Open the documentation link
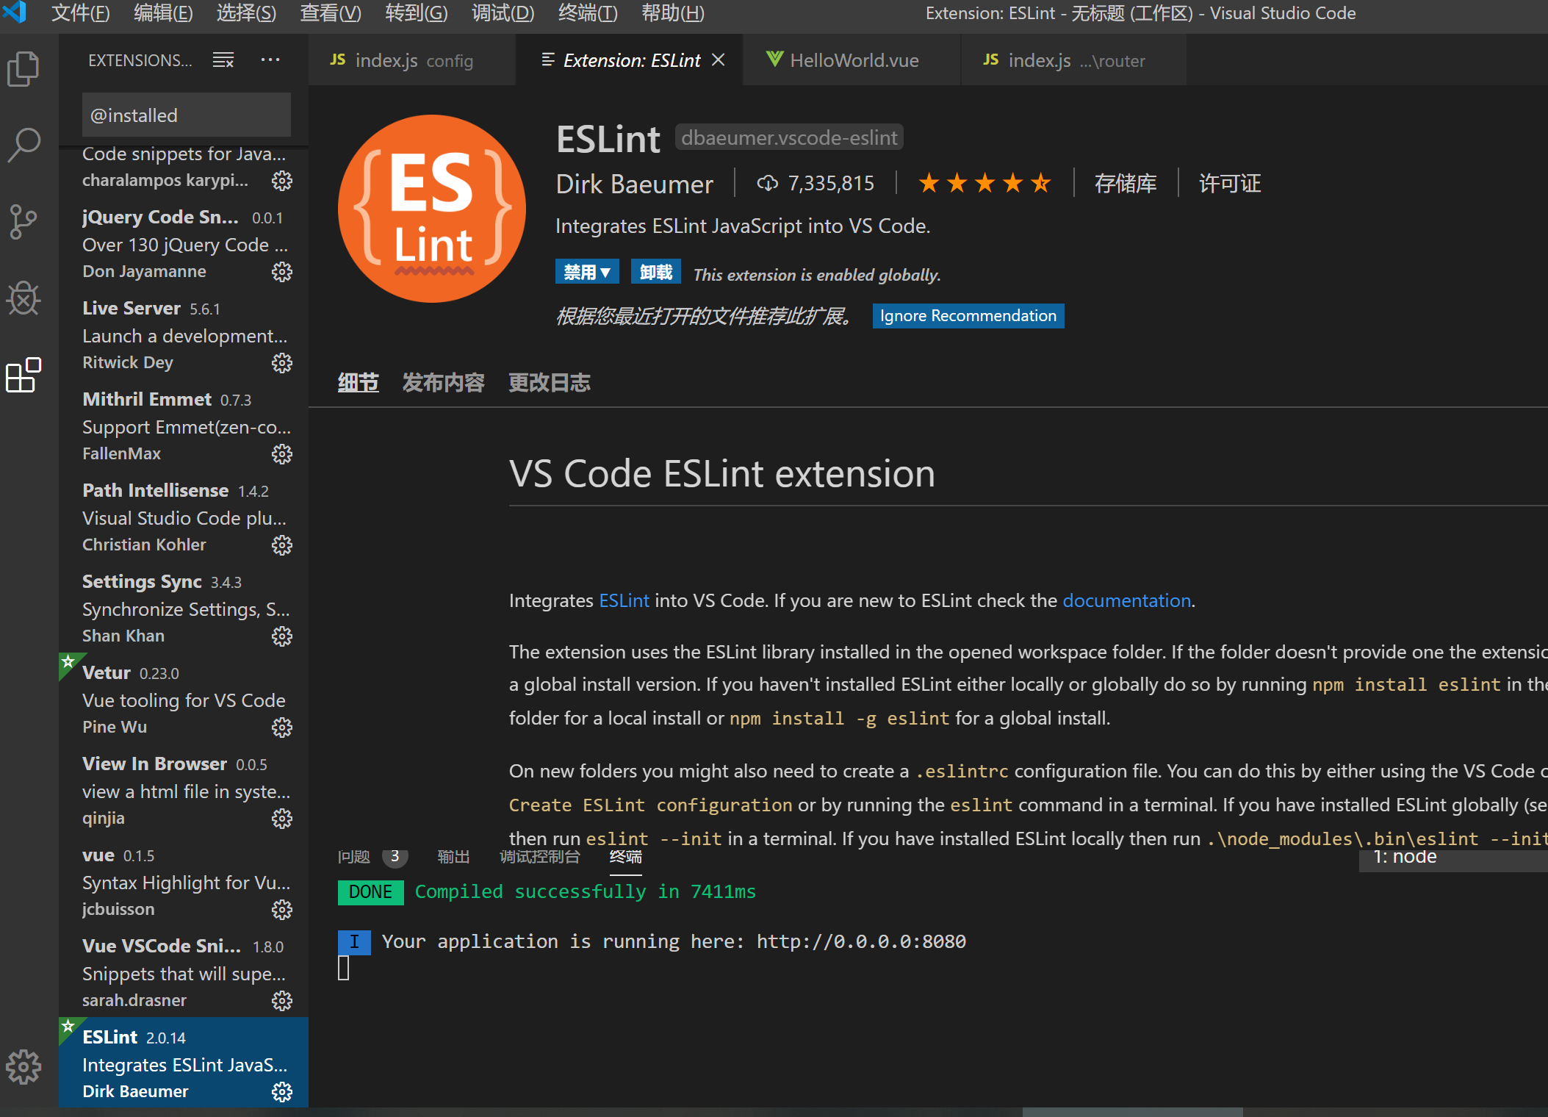This screenshot has width=1548, height=1117. 1126,600
